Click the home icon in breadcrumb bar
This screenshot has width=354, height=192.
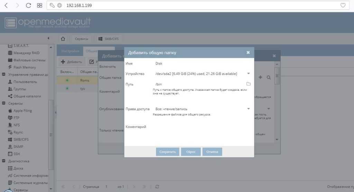click(63, 39)
